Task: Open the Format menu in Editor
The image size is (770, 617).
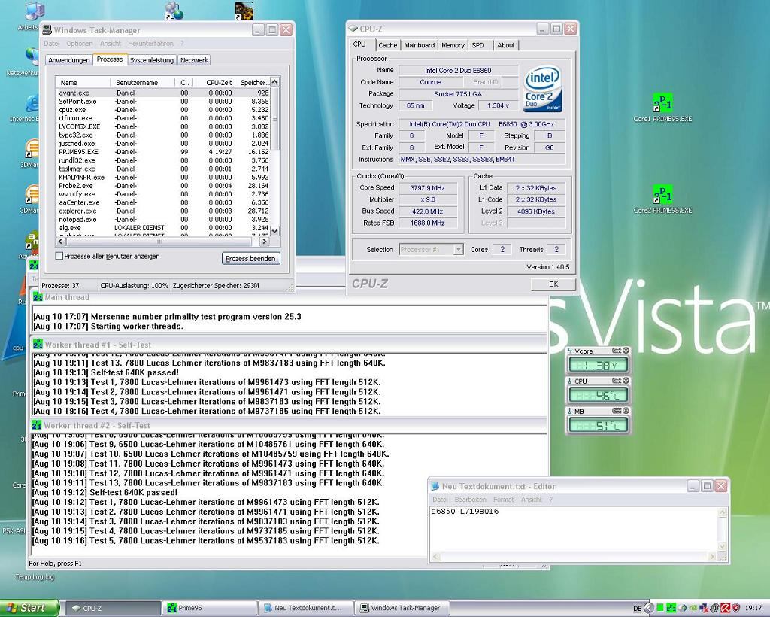Action: point(503,500)
